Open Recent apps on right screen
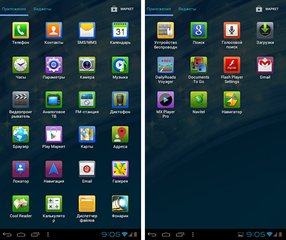 pos(180,235)
